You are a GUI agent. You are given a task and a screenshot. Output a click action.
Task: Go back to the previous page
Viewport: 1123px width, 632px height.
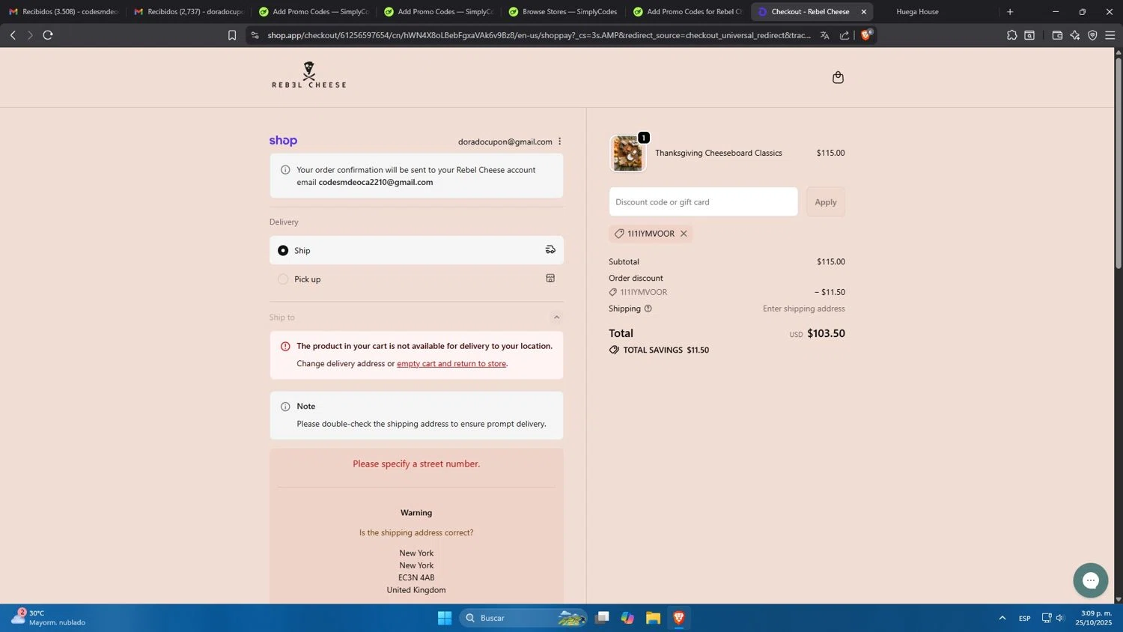(13, 35)
